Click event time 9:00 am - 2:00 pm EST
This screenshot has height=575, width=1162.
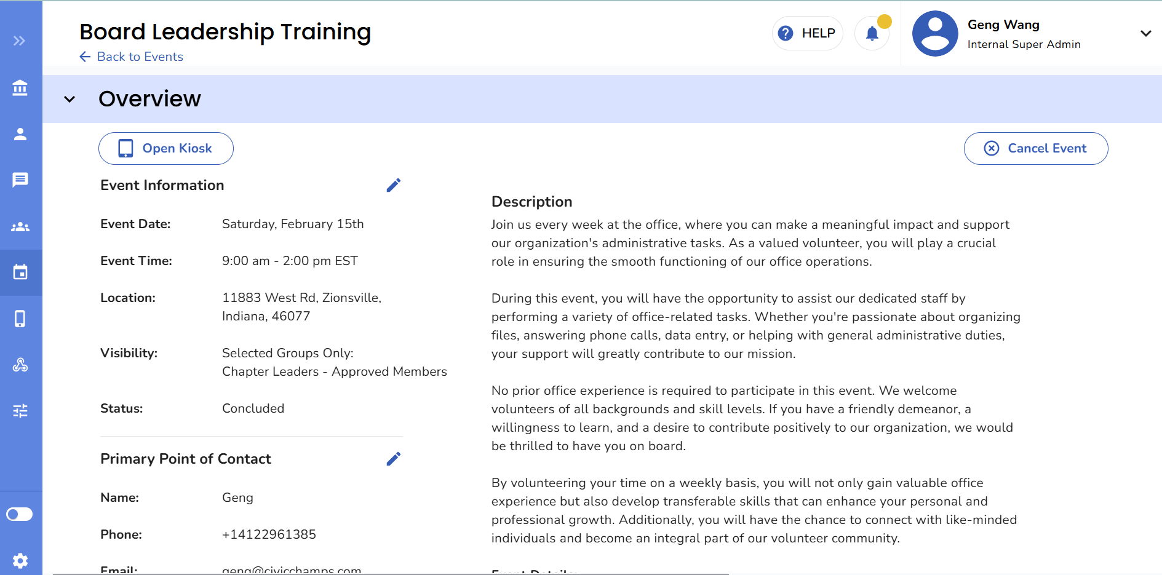tap(290, 261)
